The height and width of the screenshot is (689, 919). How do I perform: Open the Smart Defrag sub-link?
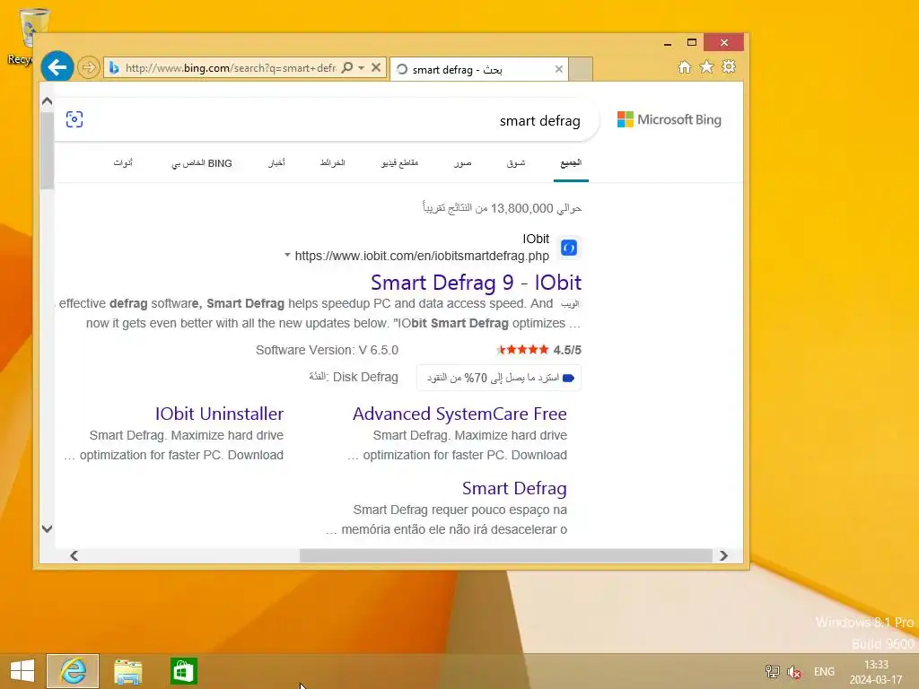pyautogui.click(x=514, y=489)
